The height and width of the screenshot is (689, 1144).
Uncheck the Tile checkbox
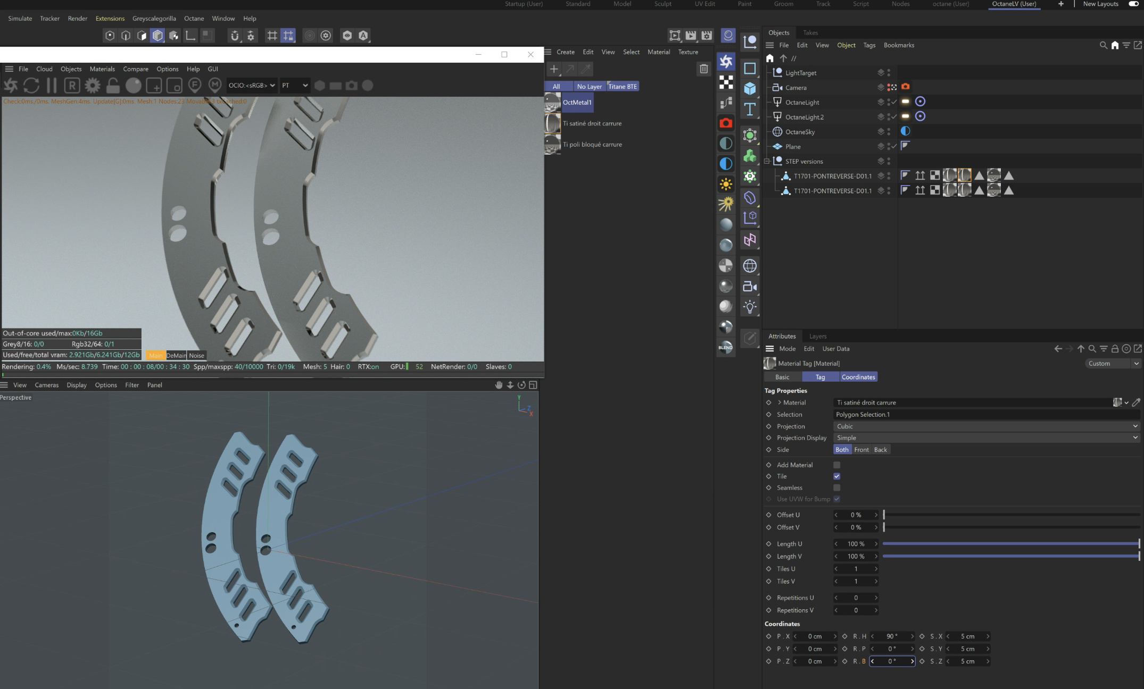836,476
